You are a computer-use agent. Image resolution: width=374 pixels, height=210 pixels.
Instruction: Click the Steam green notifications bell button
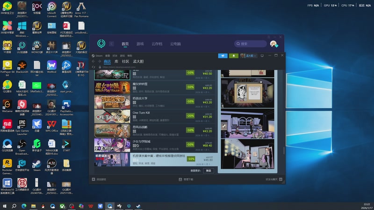pos(233,56)
